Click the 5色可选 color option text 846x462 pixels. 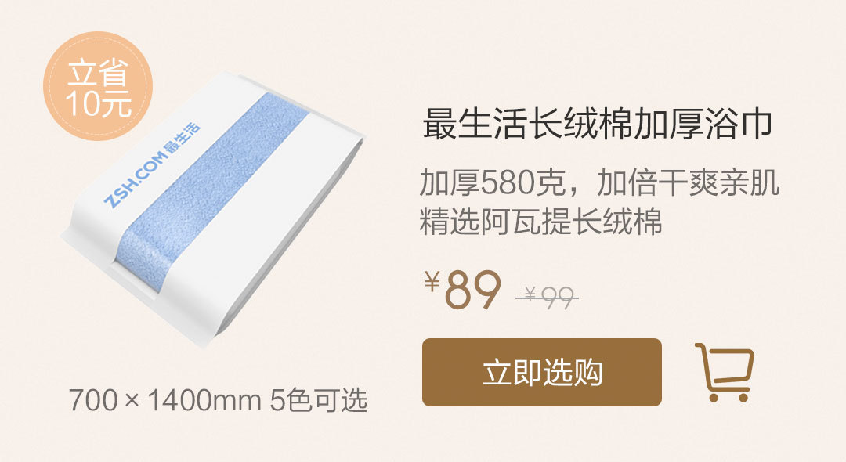[x=319, y=400]
